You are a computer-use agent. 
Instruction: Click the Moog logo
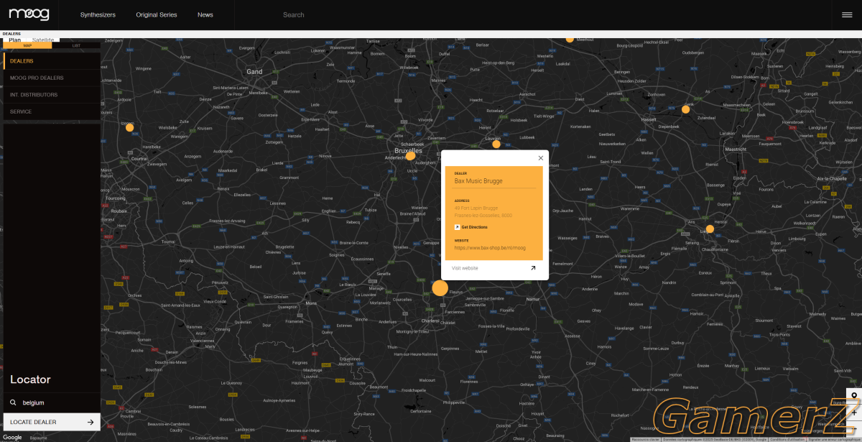point(29,13)
